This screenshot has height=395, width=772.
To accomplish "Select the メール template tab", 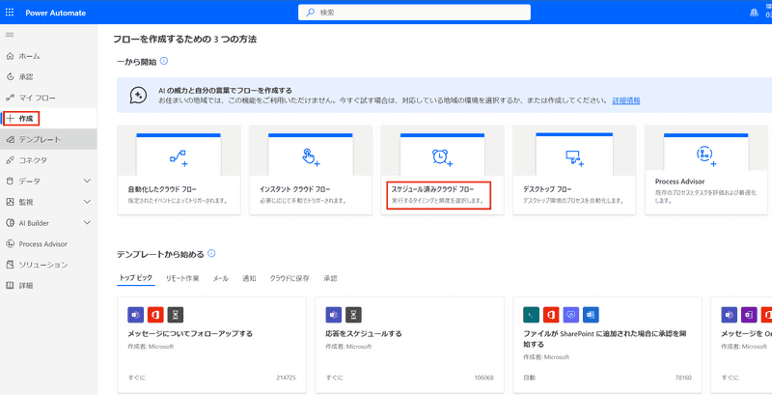I will point(220,278).
